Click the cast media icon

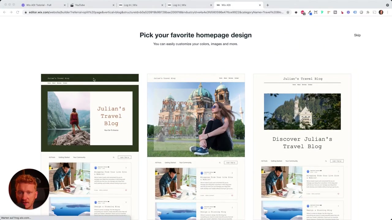coord(374,12)
